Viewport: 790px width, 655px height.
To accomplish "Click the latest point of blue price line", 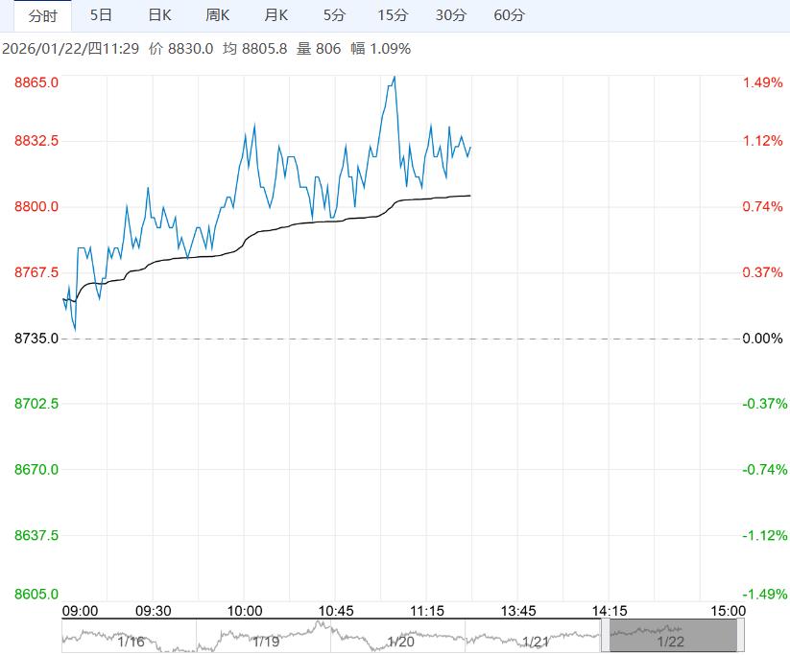I will [470, 147].
